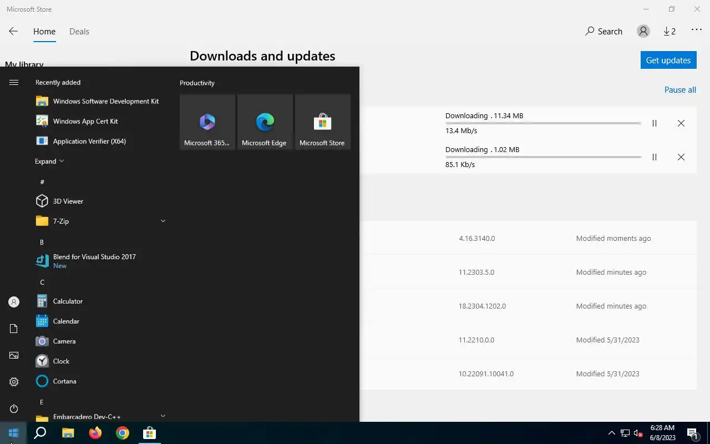Click the Pause all link
710x444 pixels.
tap(680, 90)
